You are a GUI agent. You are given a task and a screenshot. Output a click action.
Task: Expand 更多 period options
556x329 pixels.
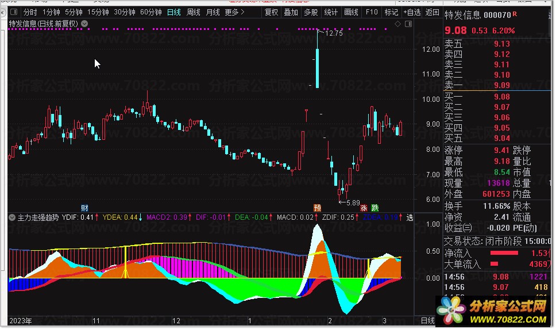(234, 12)
